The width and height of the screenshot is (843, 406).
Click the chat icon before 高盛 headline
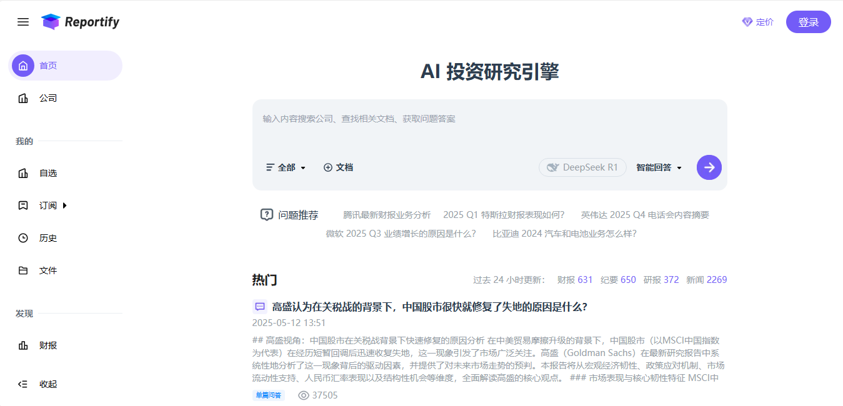coord(259,307)
